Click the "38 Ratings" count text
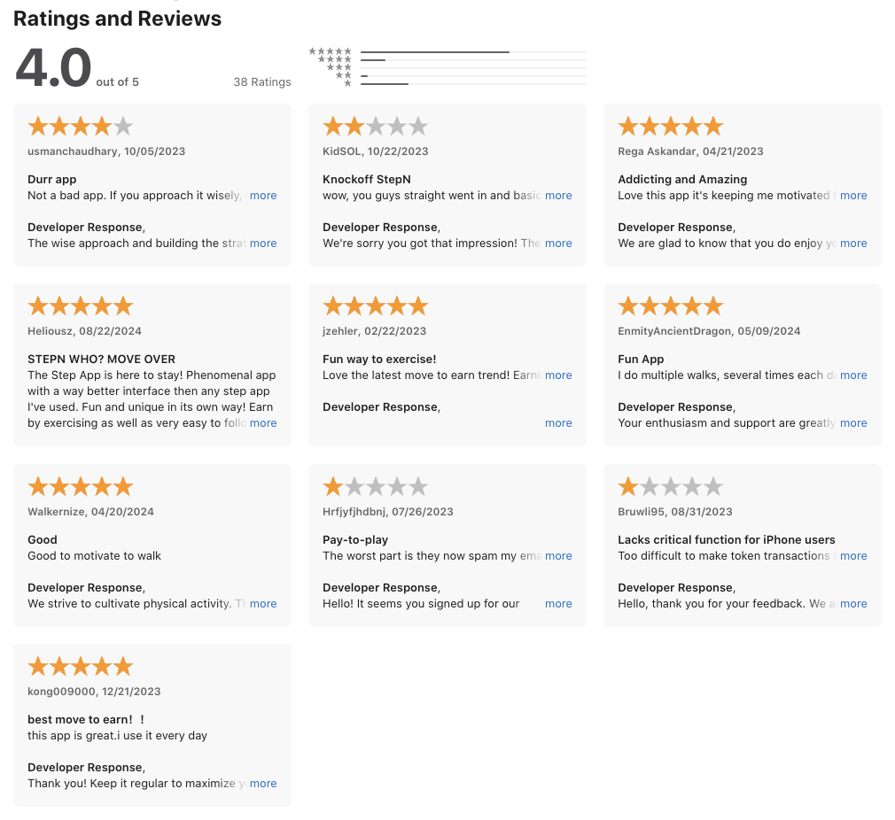 (x=262, y=82)
